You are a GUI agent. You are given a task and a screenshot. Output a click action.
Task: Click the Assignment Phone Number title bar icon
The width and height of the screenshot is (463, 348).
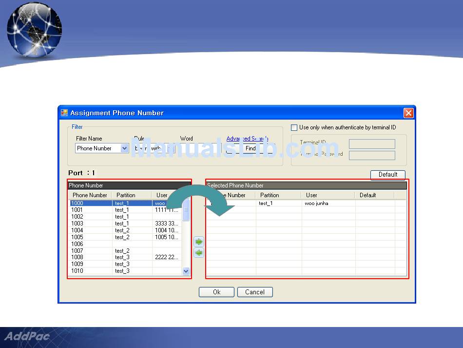pos(64,113)
